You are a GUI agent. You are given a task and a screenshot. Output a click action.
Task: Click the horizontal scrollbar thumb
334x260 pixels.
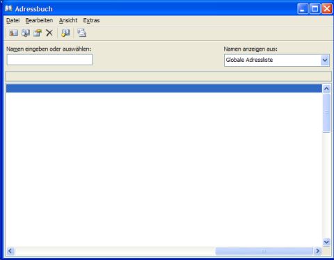pos(264,251)
